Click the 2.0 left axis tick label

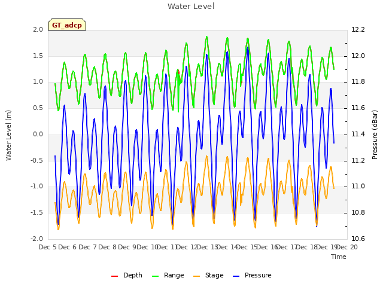[38, 29]
